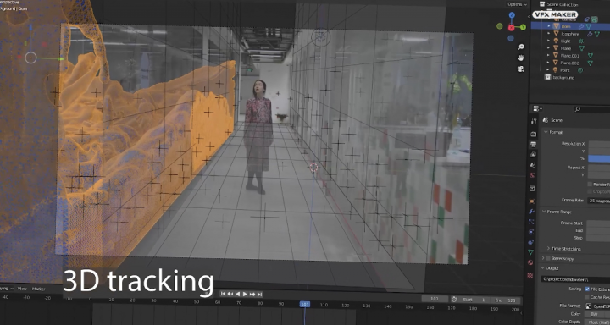610x325 pixels.
Task: Click the mesh data icon on Dom row
Action: tap(589, 26)
